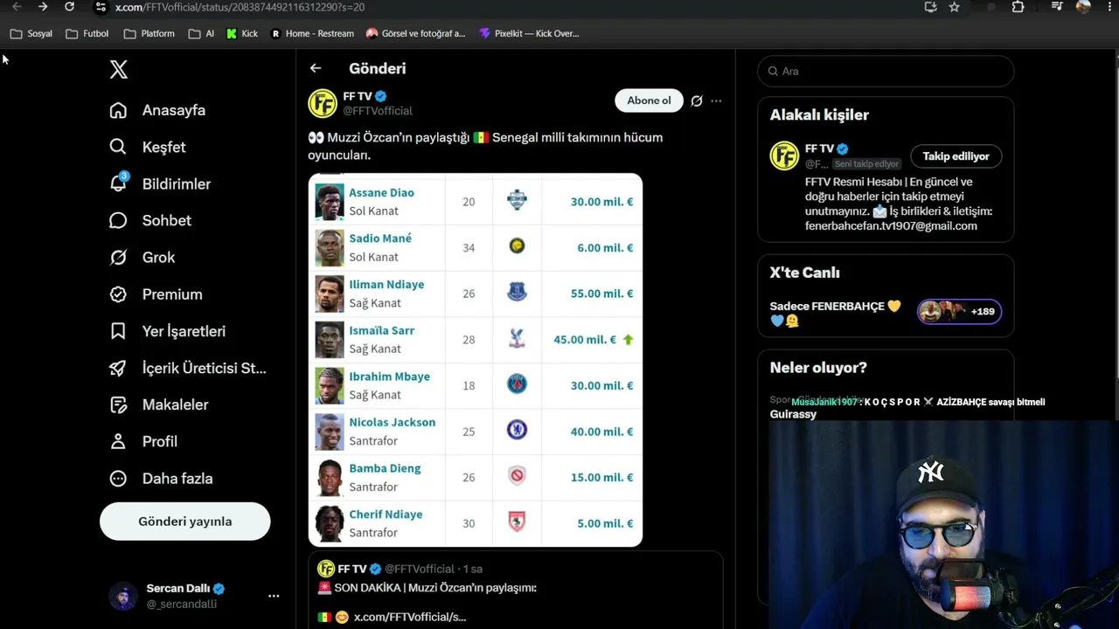The width and height of the screenshot is (1119, 629).
Task: Click the Takip ediliyor button
Action: click(x=956, y=156)
